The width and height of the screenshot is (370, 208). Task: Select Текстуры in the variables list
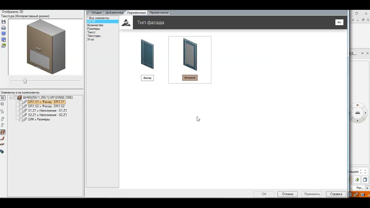103,36
